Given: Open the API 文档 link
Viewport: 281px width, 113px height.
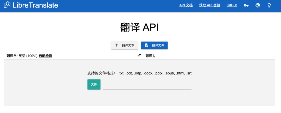Looking at the screenshot, I should (x=186, y=5).
